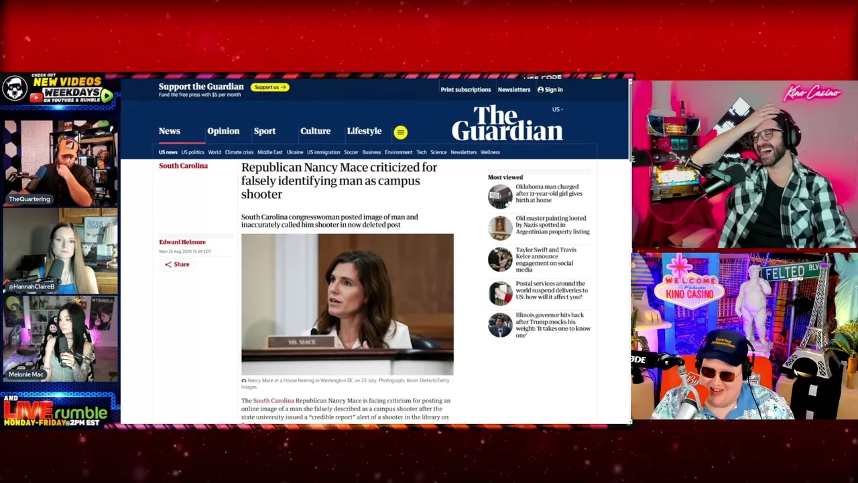Click the Melonie Mac webcam feed
This screenshot has width=858, height=483.
point(60,339)
